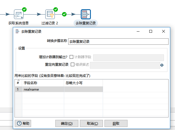Click the 去除重复记录 label on canvas
This screenshot has width=175, height=130.
tap(86, 23)
